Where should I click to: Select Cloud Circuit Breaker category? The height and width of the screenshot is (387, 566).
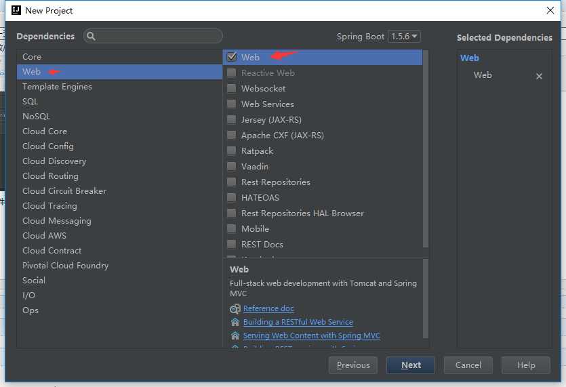click(119, 190)
